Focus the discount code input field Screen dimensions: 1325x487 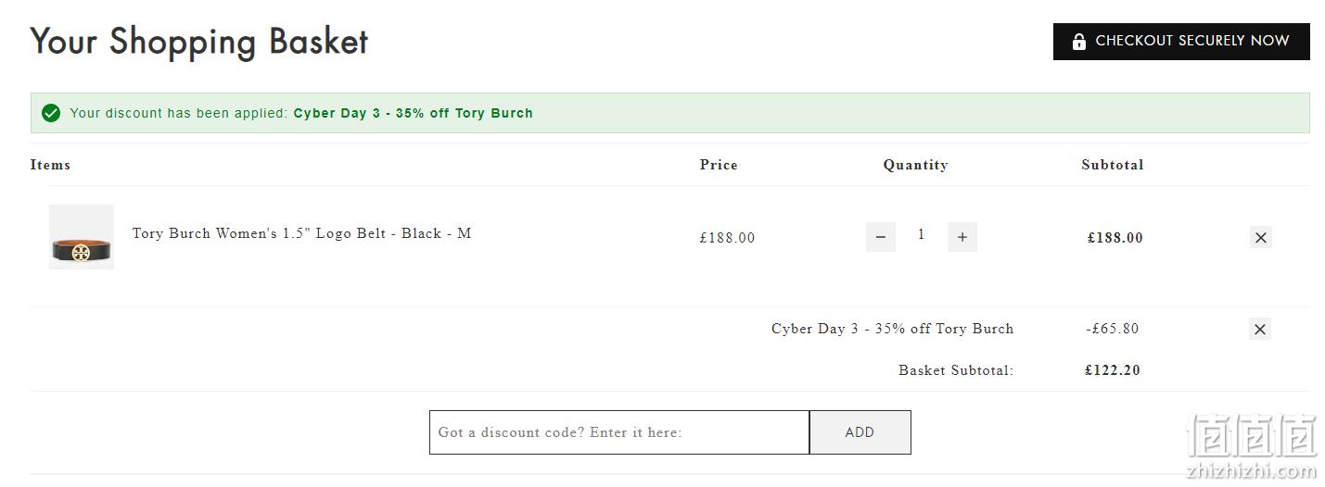pos(619,432)
